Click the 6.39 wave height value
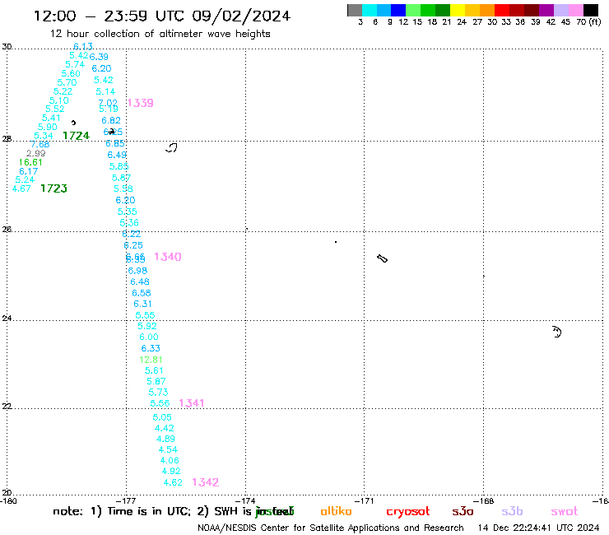This screenshot has height=535, width=609. tap(99, 57)
